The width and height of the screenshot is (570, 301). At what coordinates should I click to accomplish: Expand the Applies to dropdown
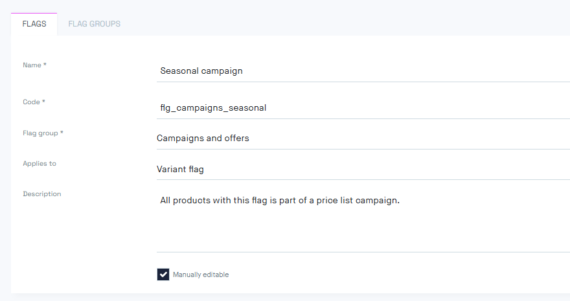tap(363, 169)
